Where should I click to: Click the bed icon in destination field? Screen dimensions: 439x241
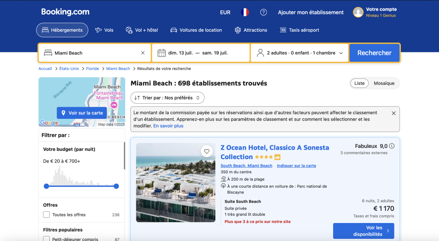[48, 53]
